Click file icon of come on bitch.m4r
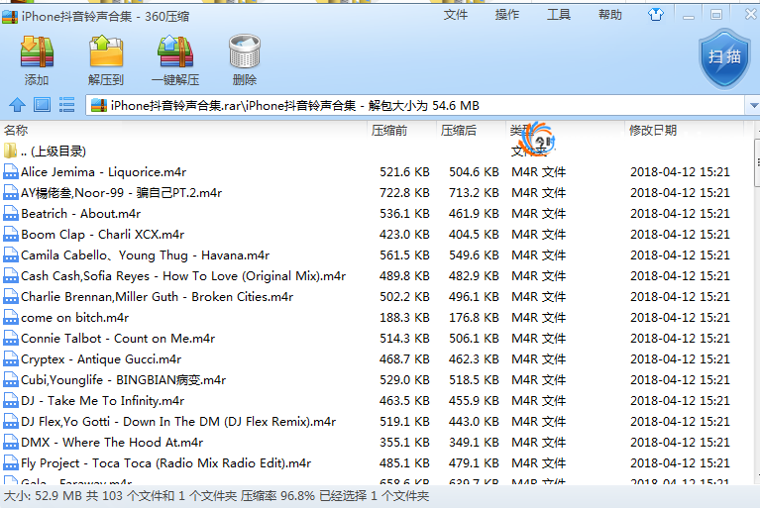 coord(11,317)
